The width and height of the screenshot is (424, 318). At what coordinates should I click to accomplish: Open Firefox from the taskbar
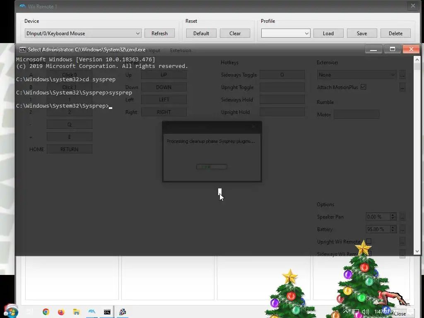pyautogui.click(x=61, y=312)
